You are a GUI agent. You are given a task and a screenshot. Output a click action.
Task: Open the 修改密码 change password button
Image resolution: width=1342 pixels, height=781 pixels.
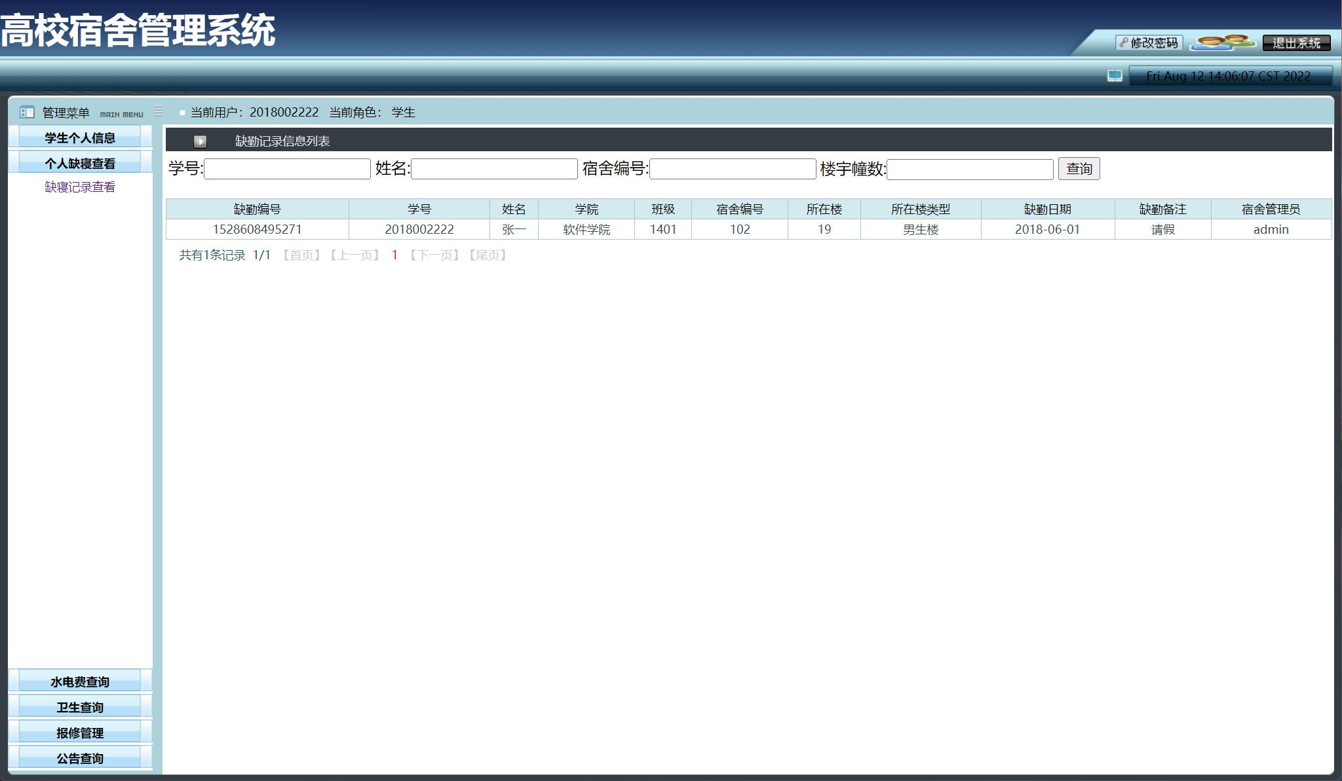click(x=1149, y=43)
